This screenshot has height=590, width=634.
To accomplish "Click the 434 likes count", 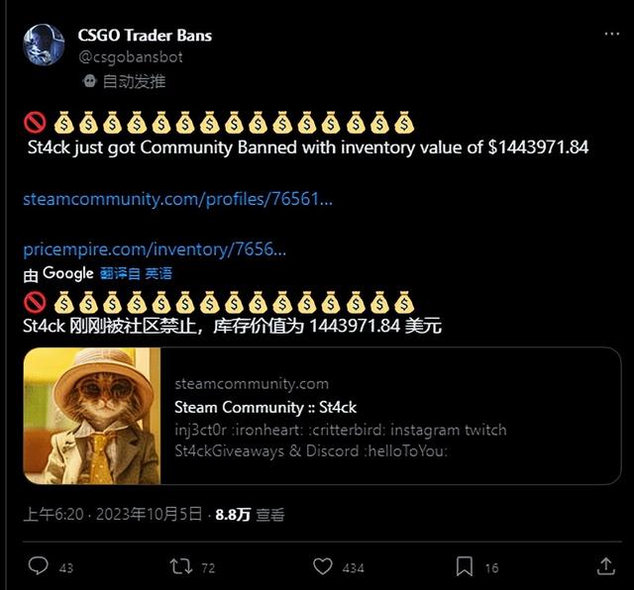I will coord(353,568).
